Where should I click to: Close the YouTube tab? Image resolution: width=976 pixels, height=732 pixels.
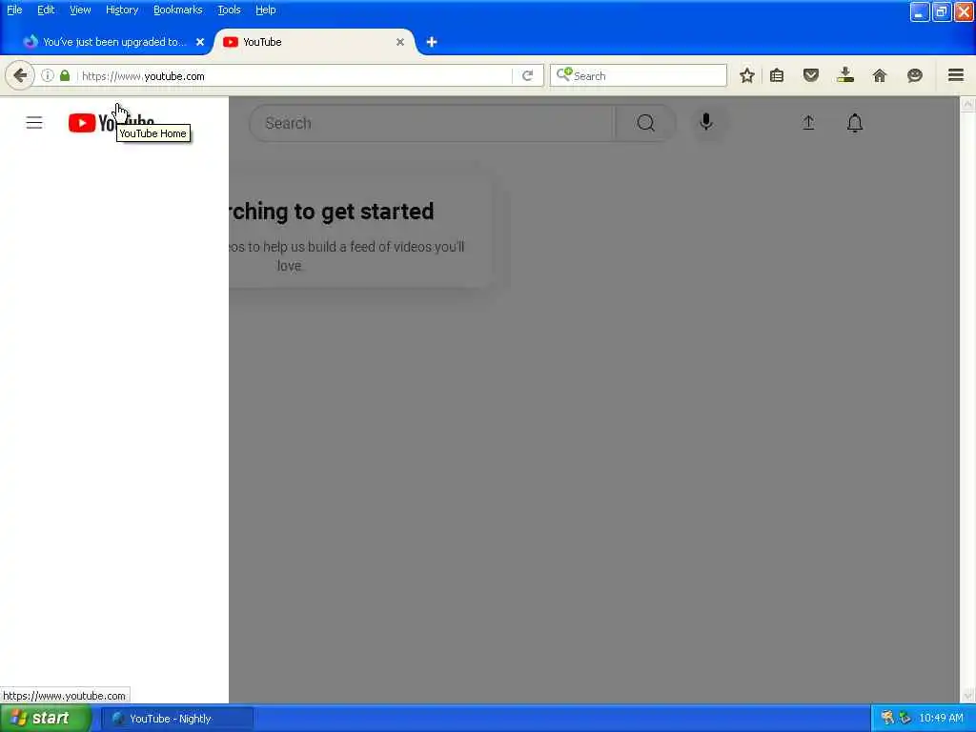[x=400, y=42]
